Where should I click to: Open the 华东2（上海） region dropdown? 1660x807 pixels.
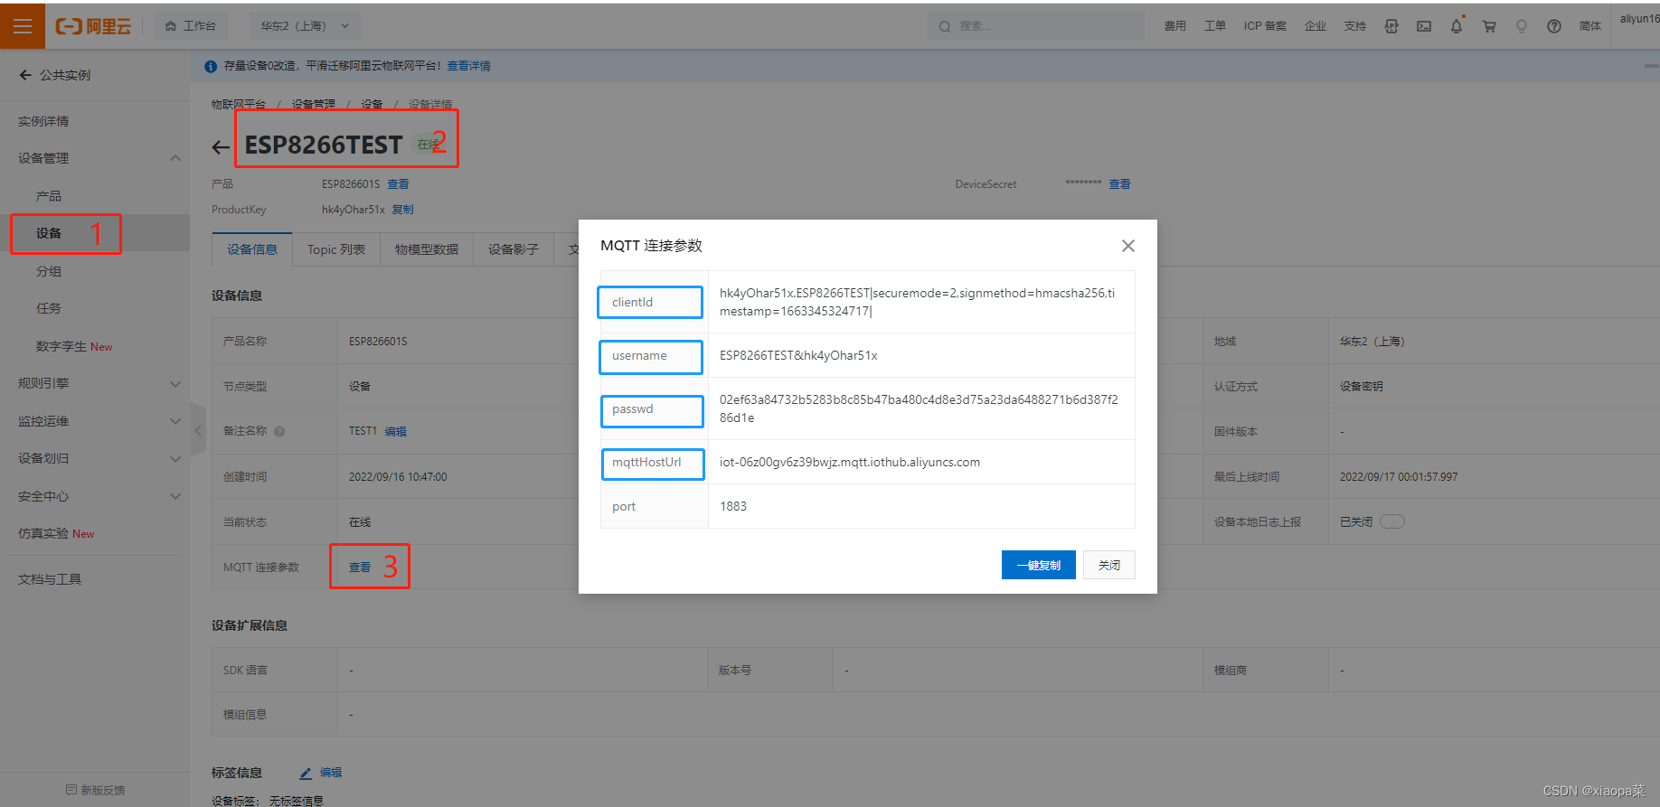305,26
